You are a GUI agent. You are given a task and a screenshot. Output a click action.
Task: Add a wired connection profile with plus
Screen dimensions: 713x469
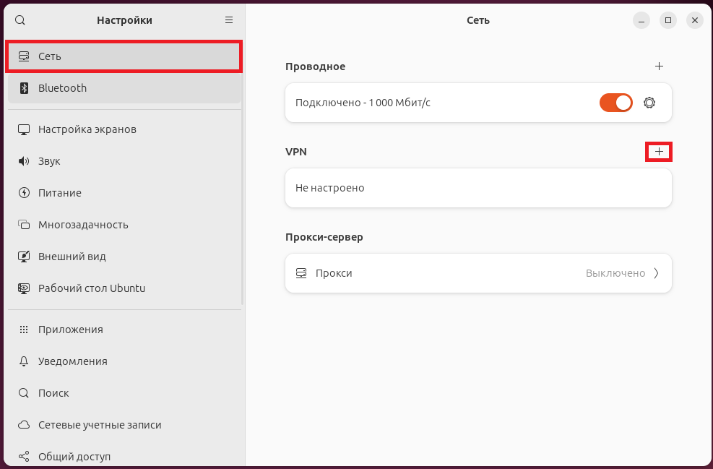coord(658,66)
